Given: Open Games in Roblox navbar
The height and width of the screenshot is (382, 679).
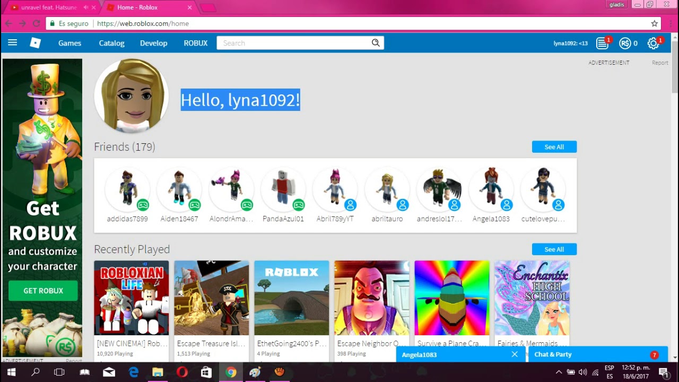Looking at the screenshot, I should (x=69, y=43).
